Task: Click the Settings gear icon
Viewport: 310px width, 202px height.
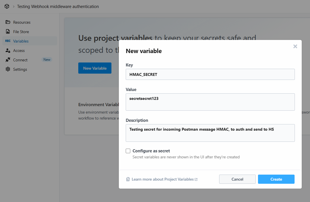Action: [x=8, y=69]
